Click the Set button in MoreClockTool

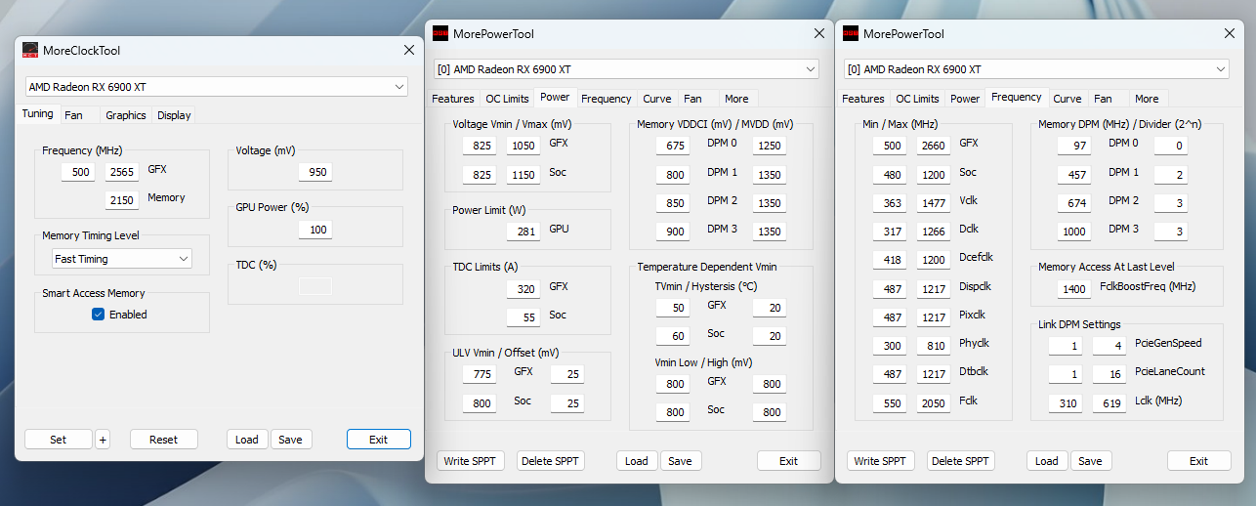tap(59, 440)
